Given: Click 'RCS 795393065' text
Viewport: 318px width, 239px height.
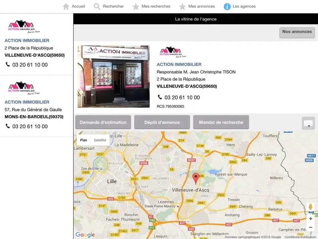Looking at the screenshot, I should tap(170, 106).
